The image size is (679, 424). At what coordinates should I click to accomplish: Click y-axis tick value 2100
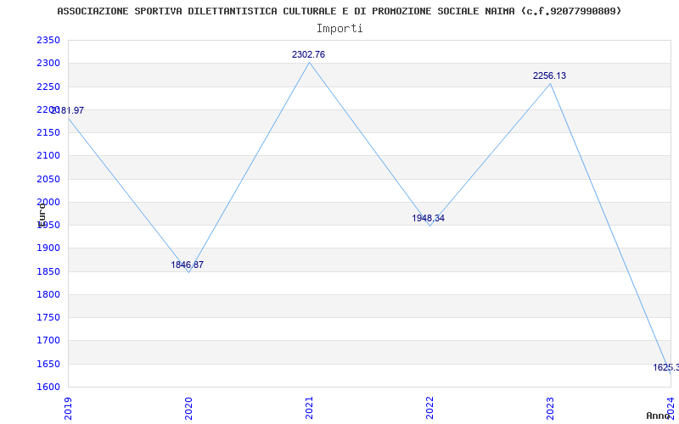tap(48, 156)
